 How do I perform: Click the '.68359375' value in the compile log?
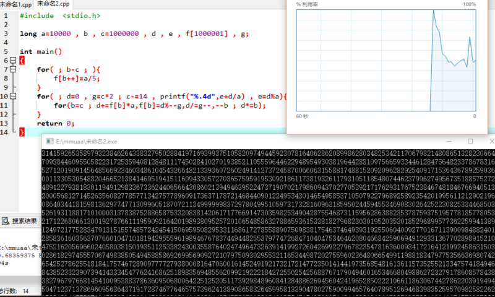click(19, 256)
